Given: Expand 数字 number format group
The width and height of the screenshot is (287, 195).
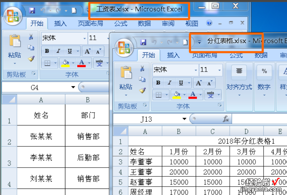Looking at the screenshot, I should pos(264,87).
